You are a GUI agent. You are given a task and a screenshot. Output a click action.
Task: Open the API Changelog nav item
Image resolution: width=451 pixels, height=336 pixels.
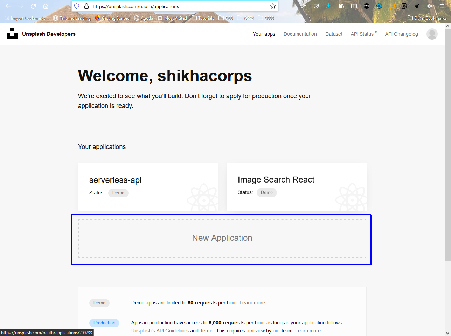[x=402, y=34]
